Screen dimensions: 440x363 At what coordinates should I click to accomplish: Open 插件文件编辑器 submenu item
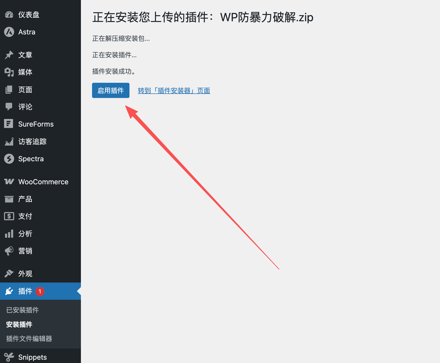tap(29, 339)
